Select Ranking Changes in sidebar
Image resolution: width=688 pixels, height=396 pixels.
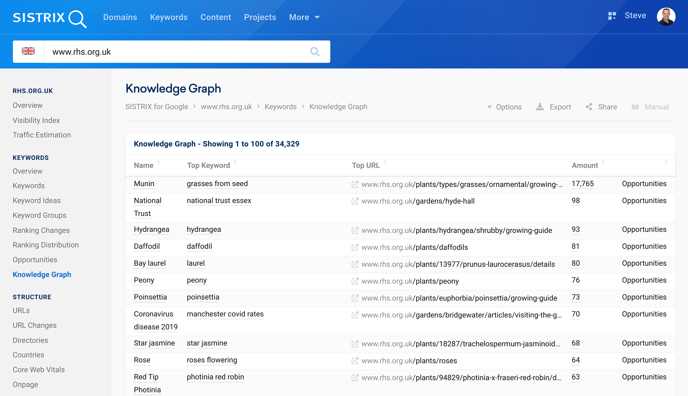(x=41, y=230)
